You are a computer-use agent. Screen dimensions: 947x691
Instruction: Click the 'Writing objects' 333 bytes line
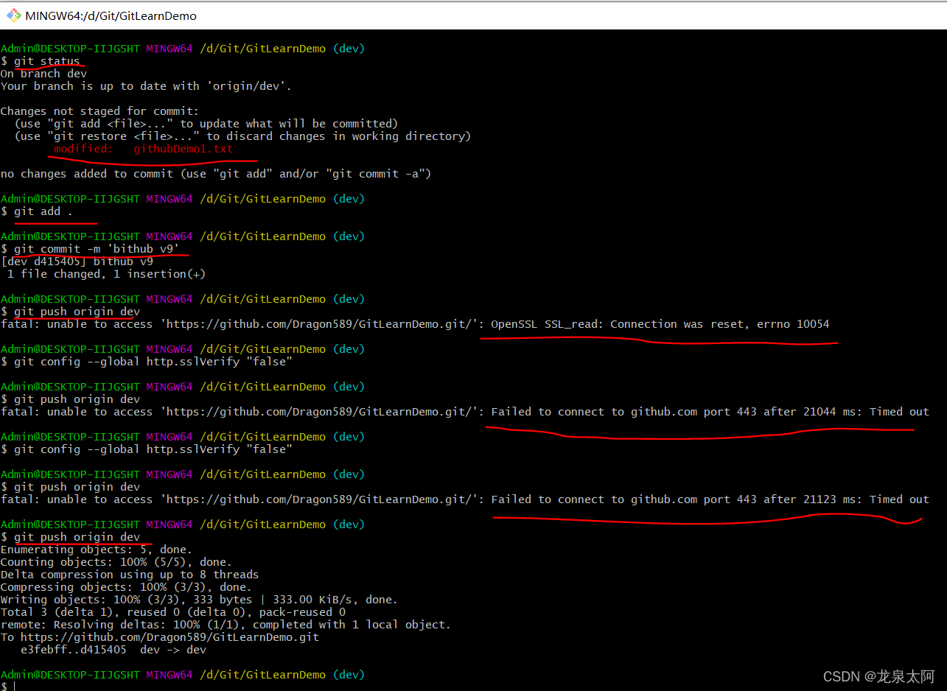click(x=199, y=600)
